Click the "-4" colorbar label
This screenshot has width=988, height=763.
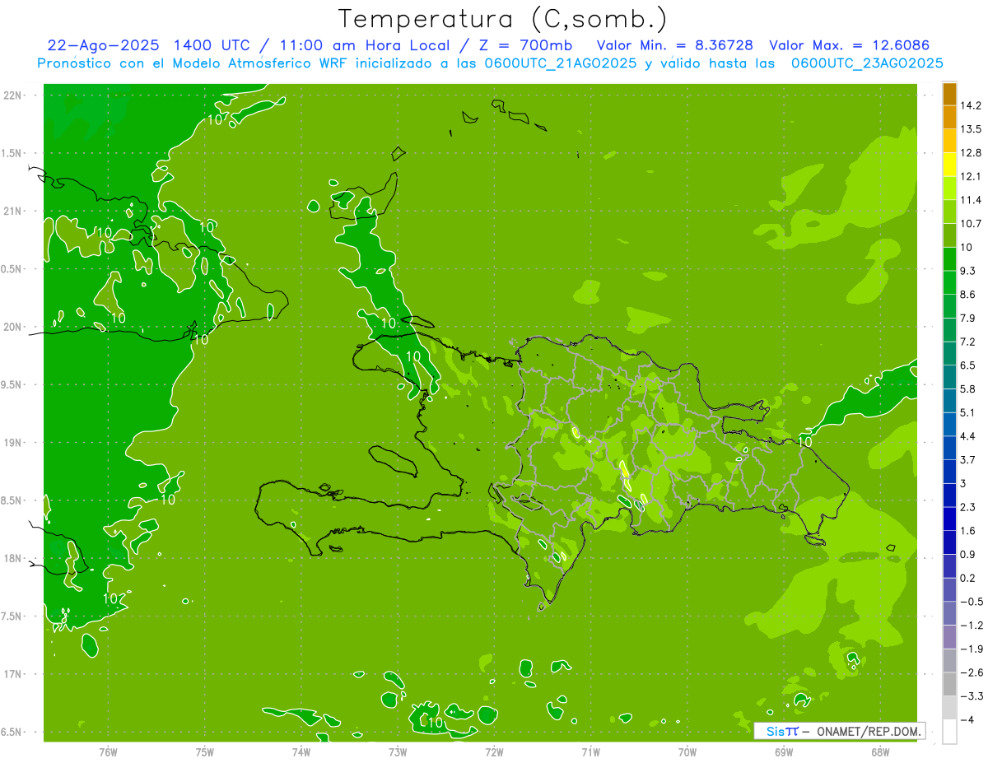(x=967, y=719)
